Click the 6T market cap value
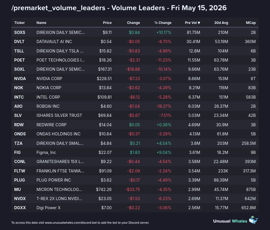This screenshot has width=270, height=230. pyautogui.click(x=253, y=79)
